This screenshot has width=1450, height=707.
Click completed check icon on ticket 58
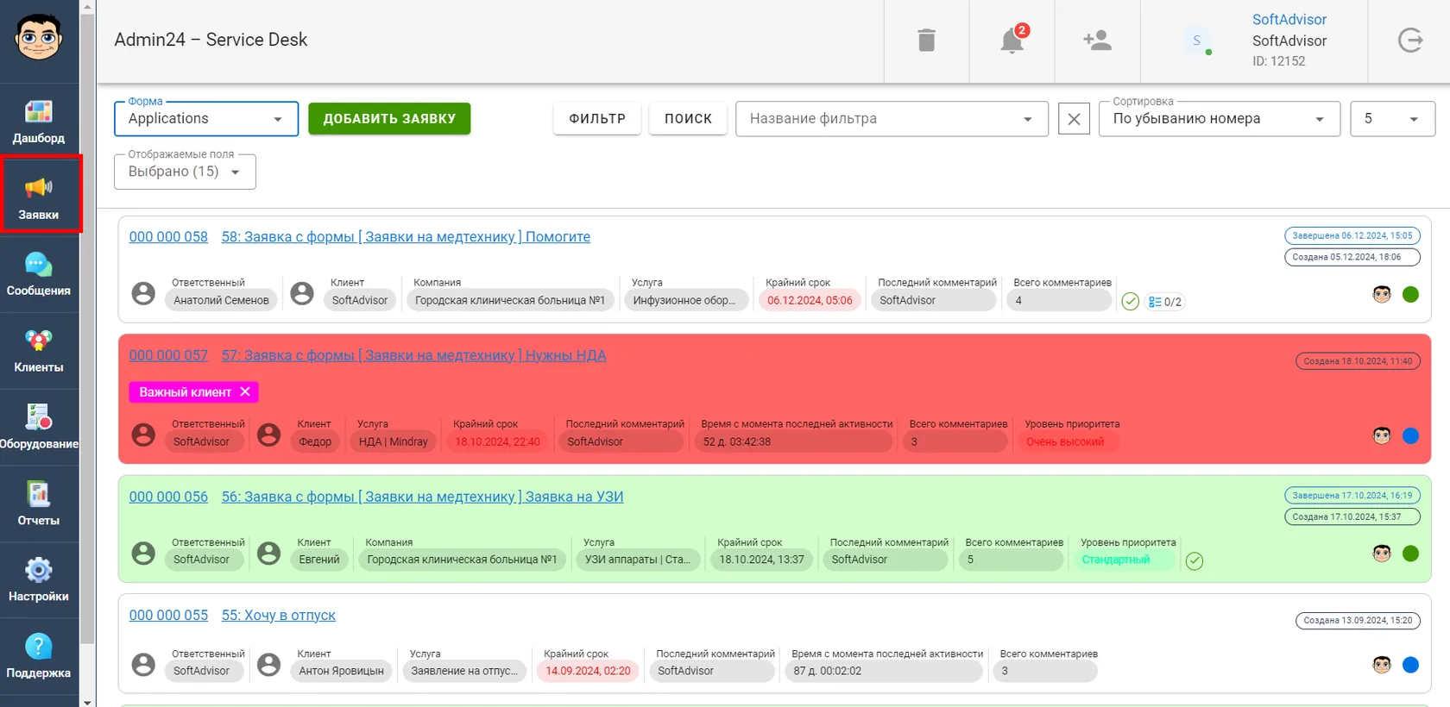tap(1130, 302)
